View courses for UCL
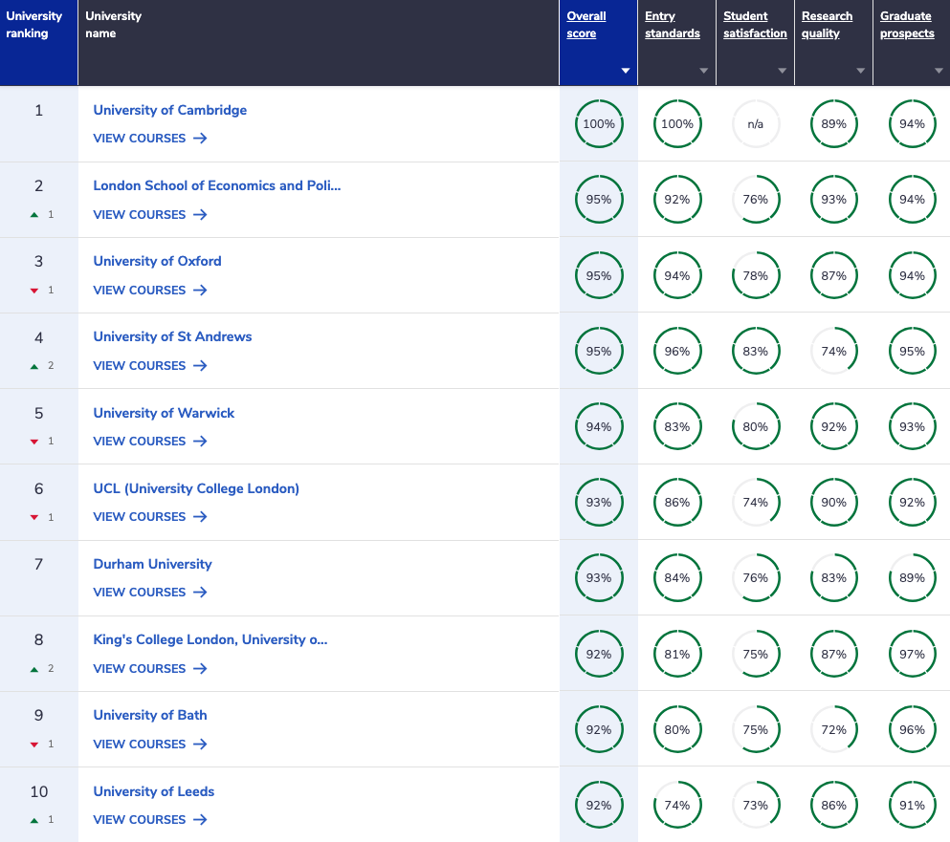The width and height of the screenshot is (950, 842). 149,517
